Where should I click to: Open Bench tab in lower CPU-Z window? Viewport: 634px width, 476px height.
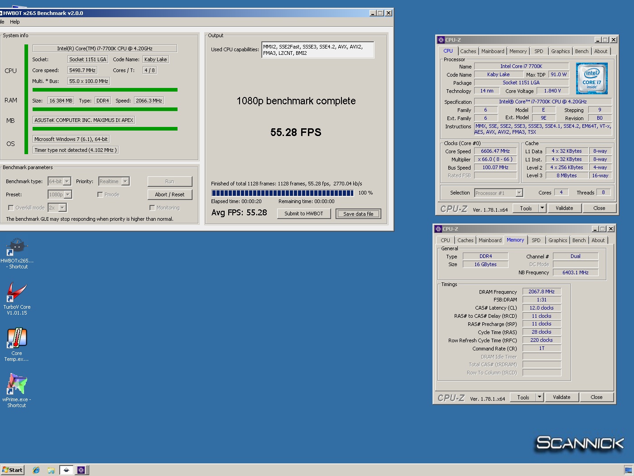pos(579,241)
